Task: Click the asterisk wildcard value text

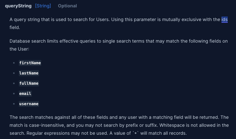Action: pyautogui.click(x=136, y=133)
